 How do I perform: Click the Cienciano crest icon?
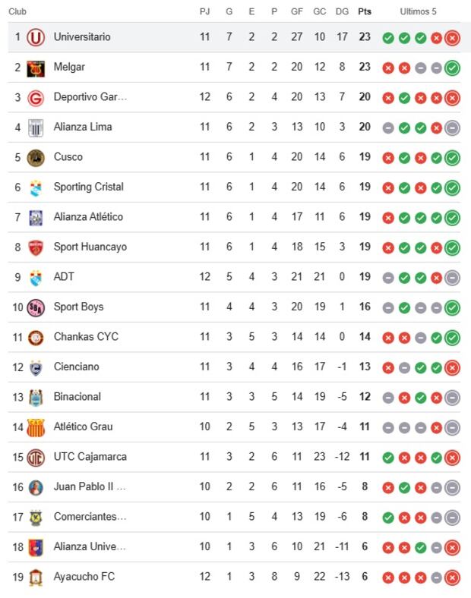[x=36, y=367]
